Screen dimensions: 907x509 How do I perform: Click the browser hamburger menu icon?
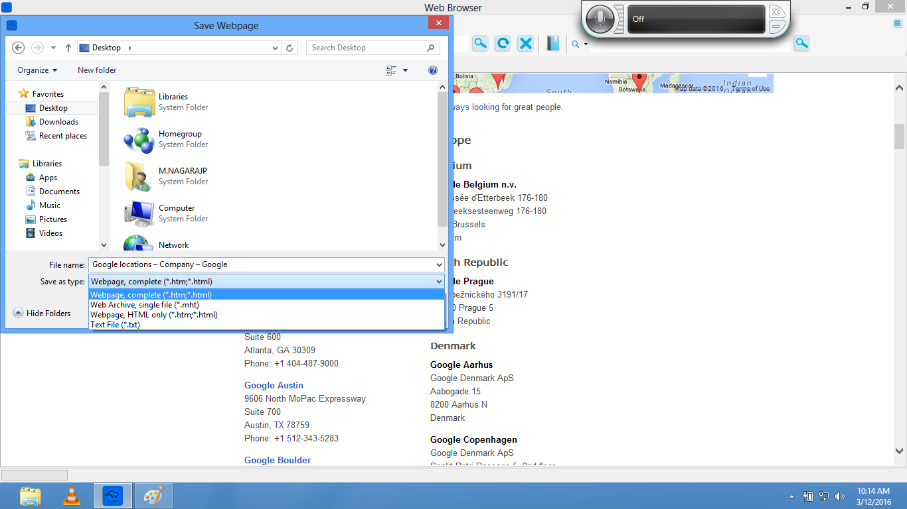pyautogui.click(x=897, y=23)
